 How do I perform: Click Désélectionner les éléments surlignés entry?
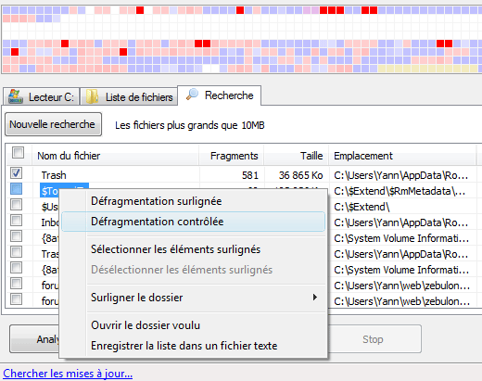pos(193,270)
